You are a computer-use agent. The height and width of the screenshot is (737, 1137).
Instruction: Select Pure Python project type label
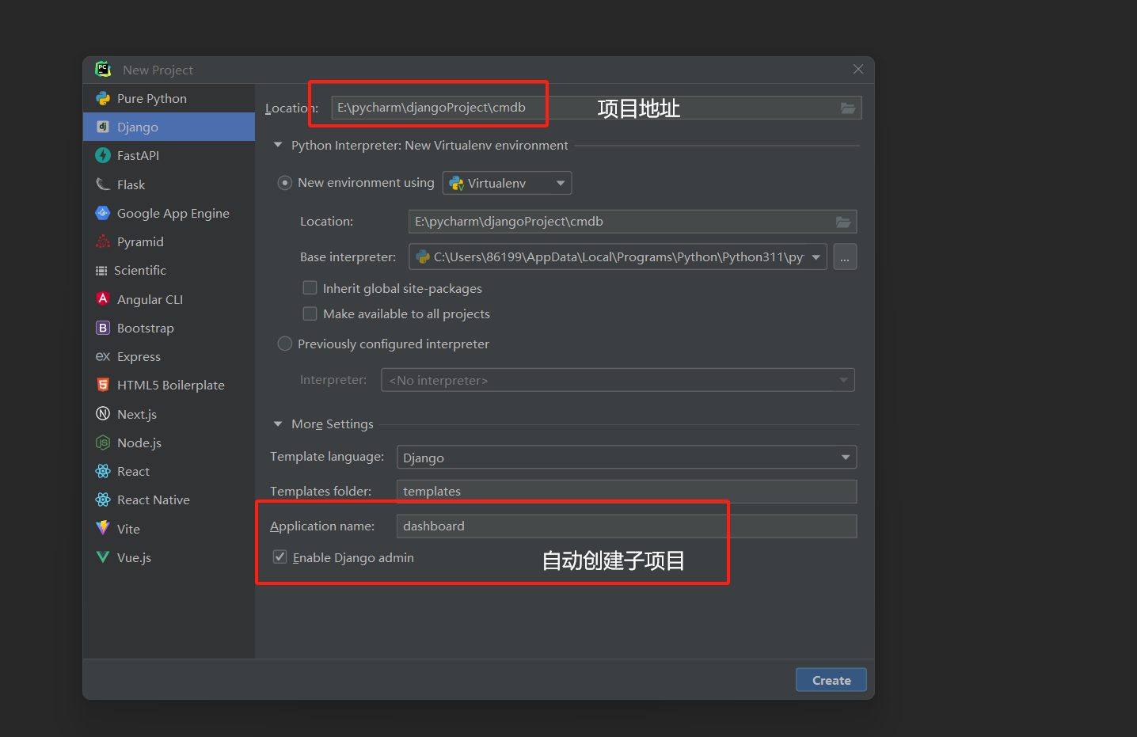coord(152,98)
